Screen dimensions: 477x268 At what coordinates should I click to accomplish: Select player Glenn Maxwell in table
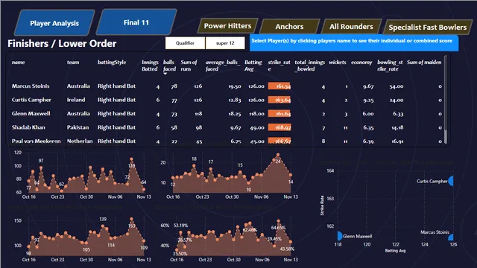(31, 114)
